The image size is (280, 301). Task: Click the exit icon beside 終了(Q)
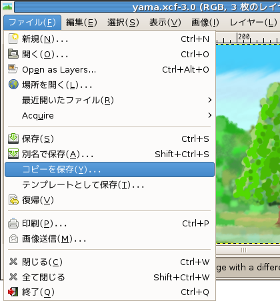[x=13, y=292]
